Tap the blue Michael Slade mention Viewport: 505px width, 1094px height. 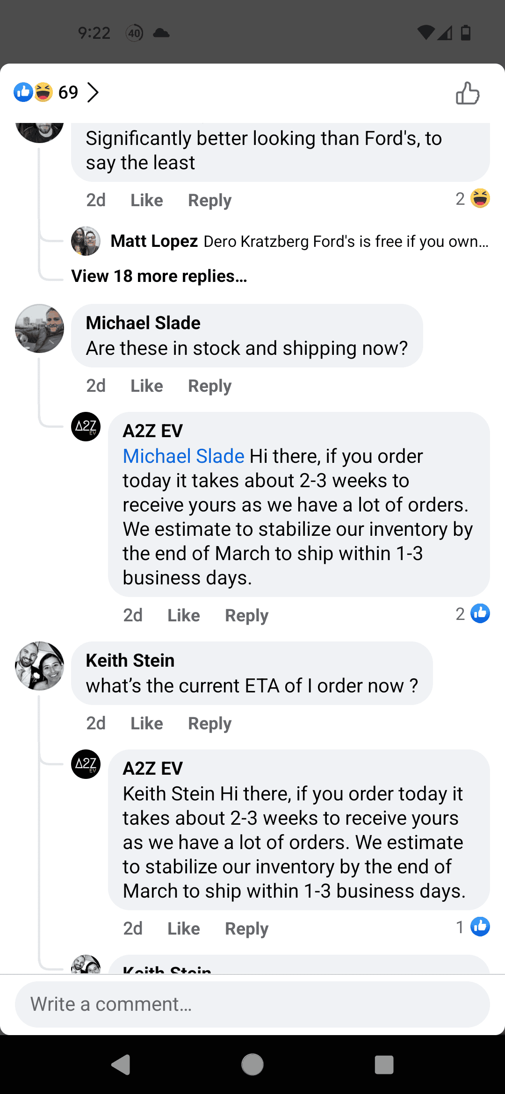(x=183, y=455)
